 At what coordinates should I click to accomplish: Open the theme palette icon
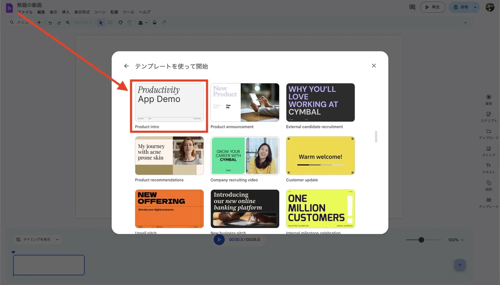pos(120,23)
